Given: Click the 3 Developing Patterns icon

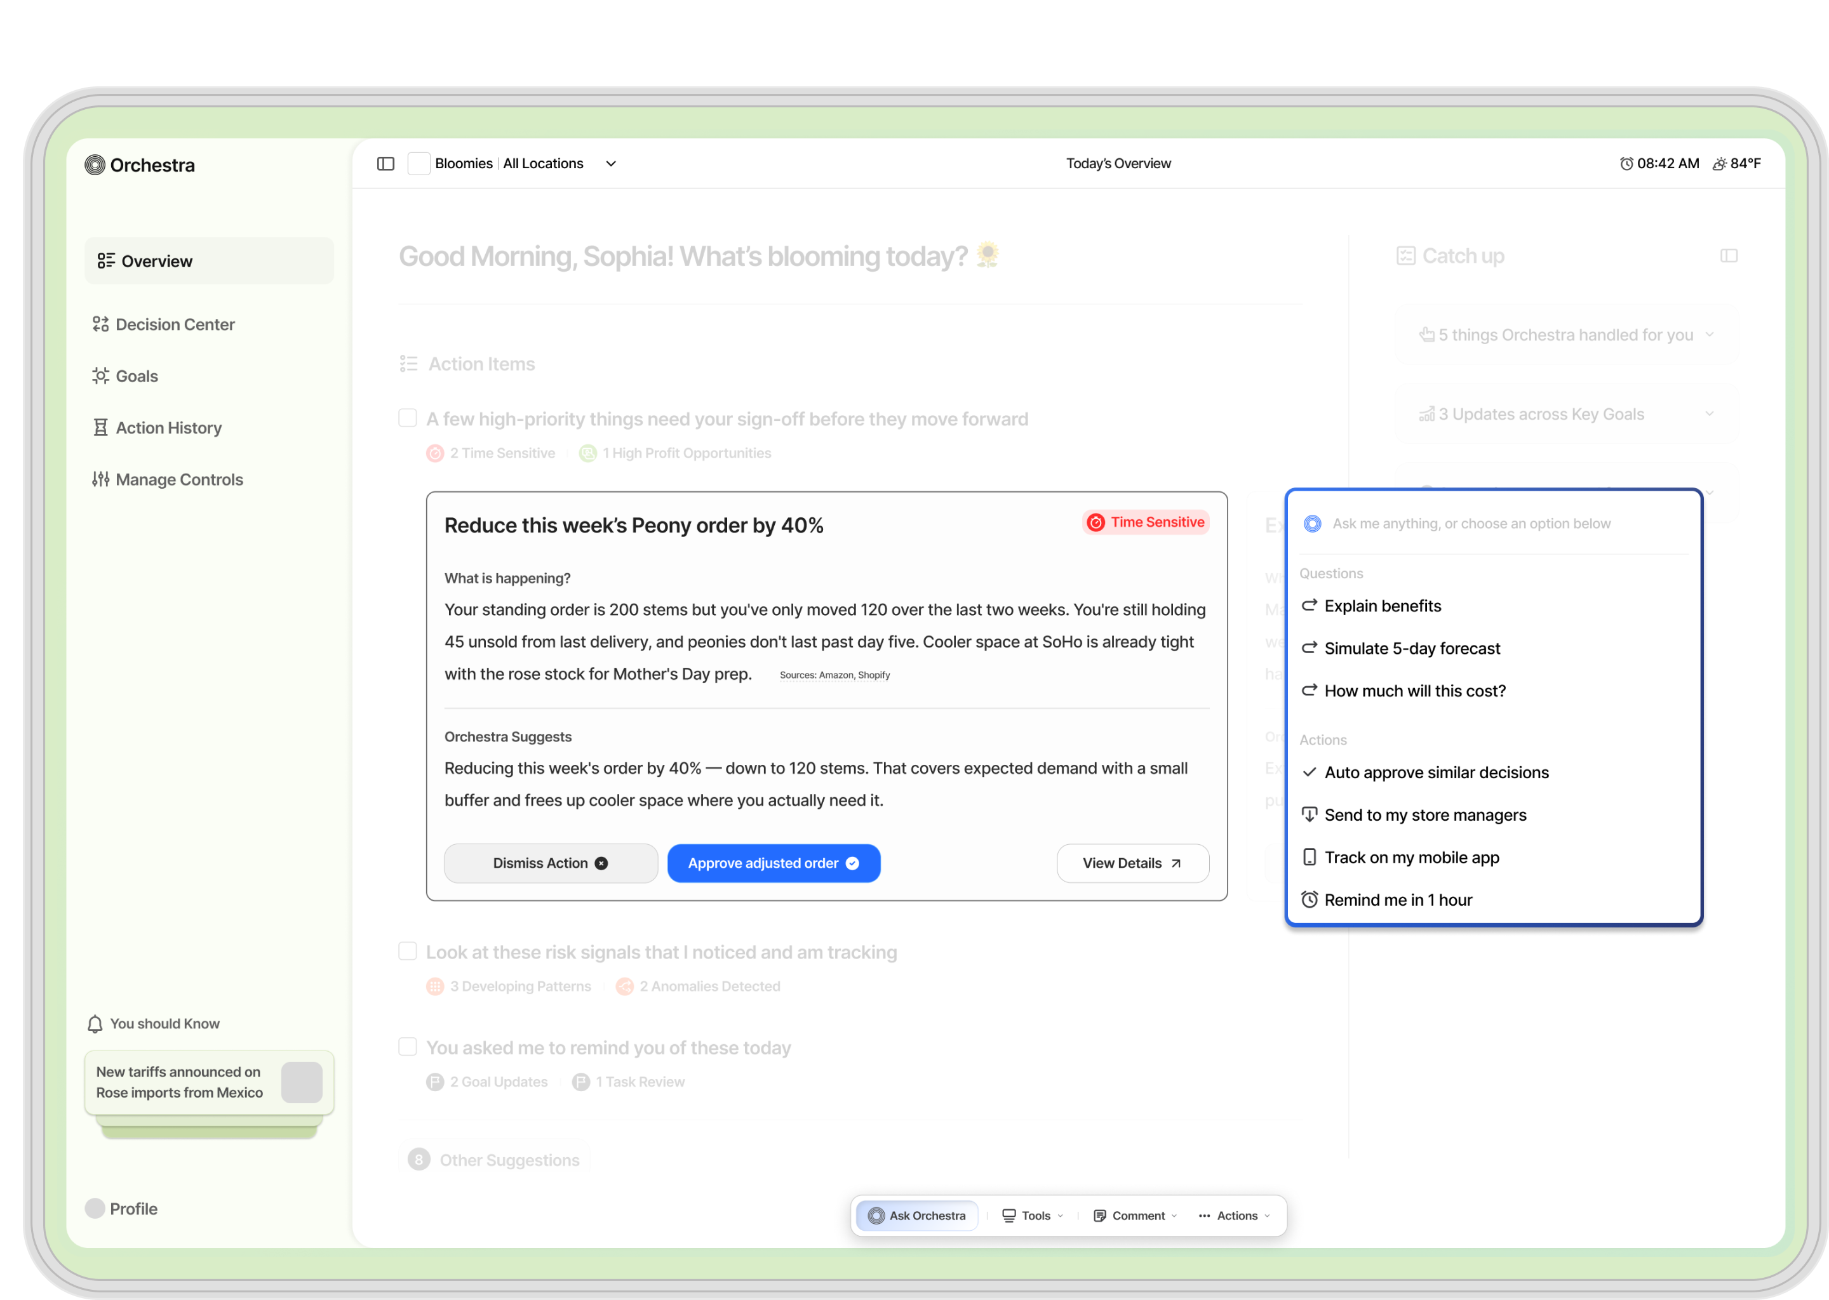Looking at the screenshot, I should click(x=435, y=986).
